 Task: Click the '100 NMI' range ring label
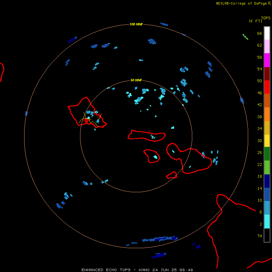point(136,24)
